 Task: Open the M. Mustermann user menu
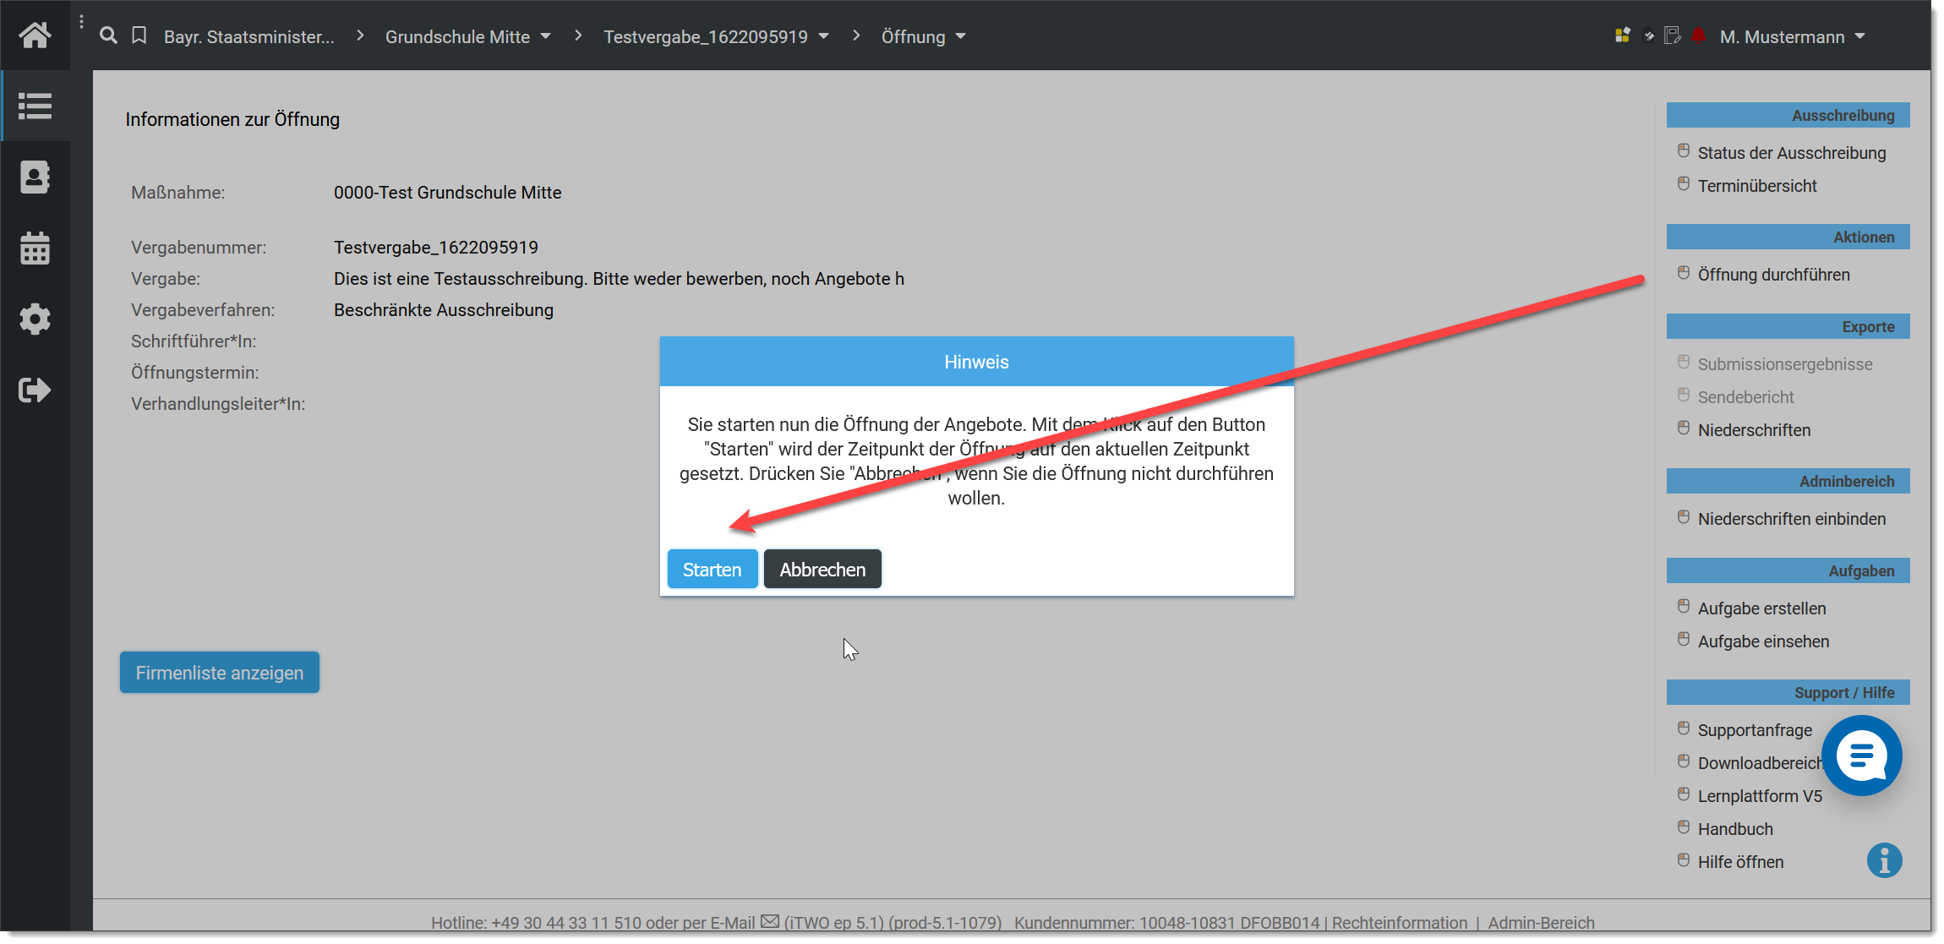(x=1792, y=36)
